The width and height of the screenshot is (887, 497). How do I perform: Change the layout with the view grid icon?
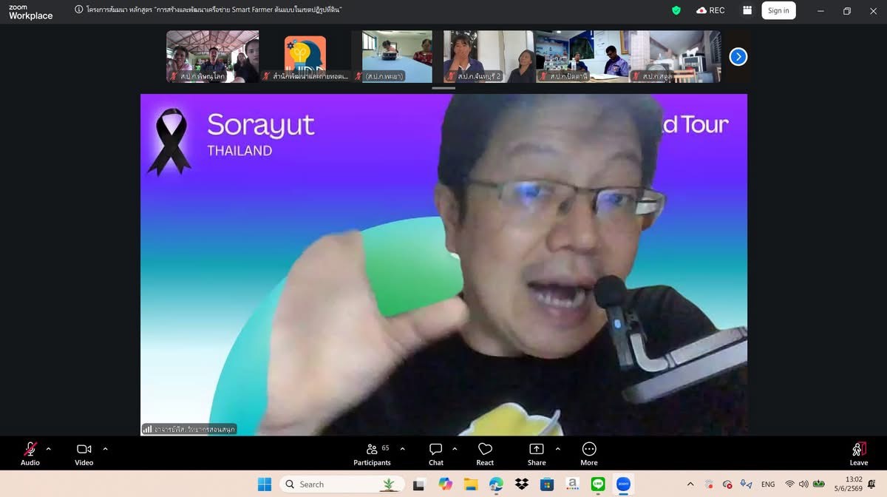click(747, 10)
